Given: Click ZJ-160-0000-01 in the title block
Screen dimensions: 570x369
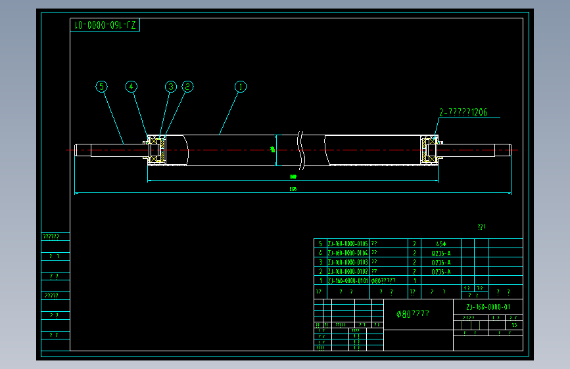Looking at the screenshot, I should (x=488, y=307).
